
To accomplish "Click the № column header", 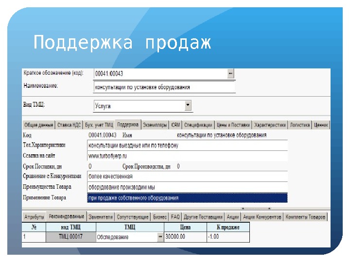I will point(34,227).
